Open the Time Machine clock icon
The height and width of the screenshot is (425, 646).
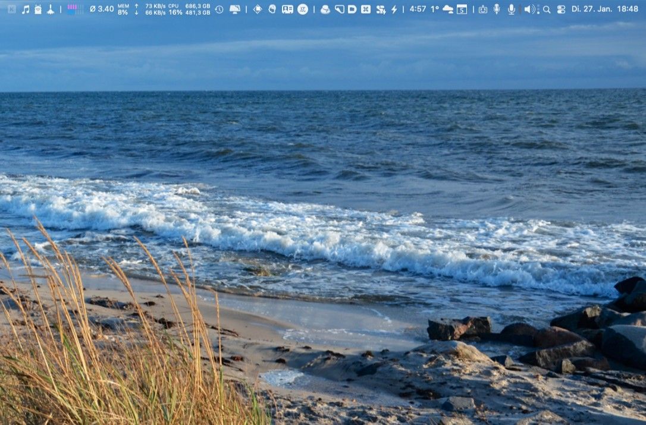click(219, 9)
